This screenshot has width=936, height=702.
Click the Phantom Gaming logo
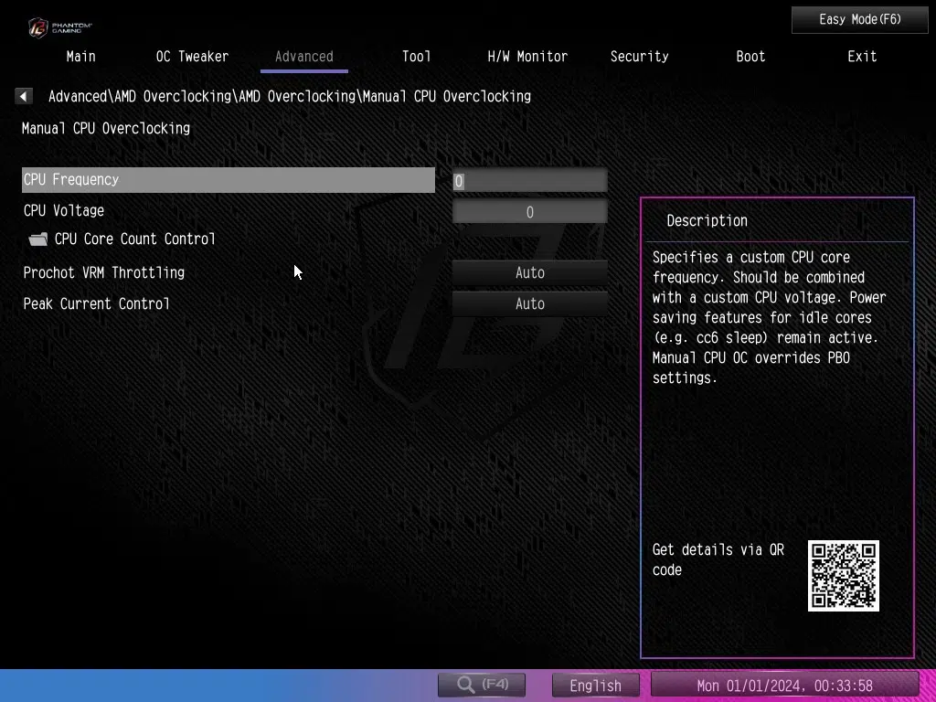(x=59, y=27)
